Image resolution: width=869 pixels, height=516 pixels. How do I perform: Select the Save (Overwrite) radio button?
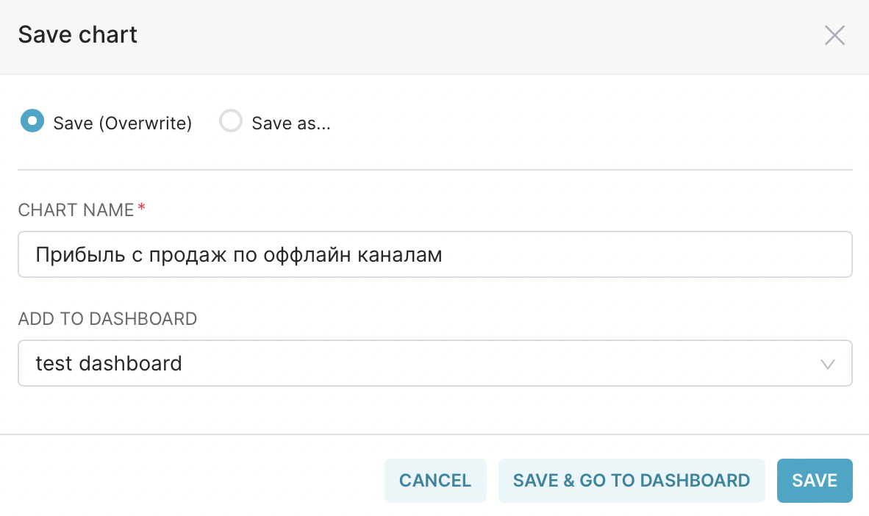(32, 121)
